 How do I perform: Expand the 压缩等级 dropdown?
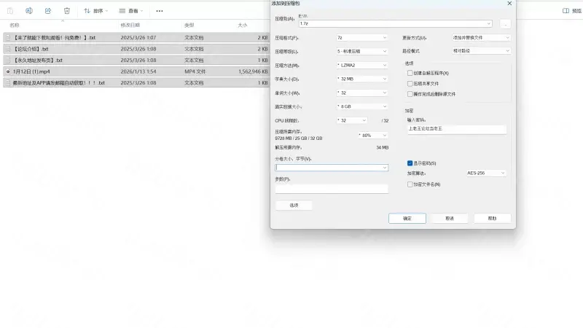(x=362, y=52)
